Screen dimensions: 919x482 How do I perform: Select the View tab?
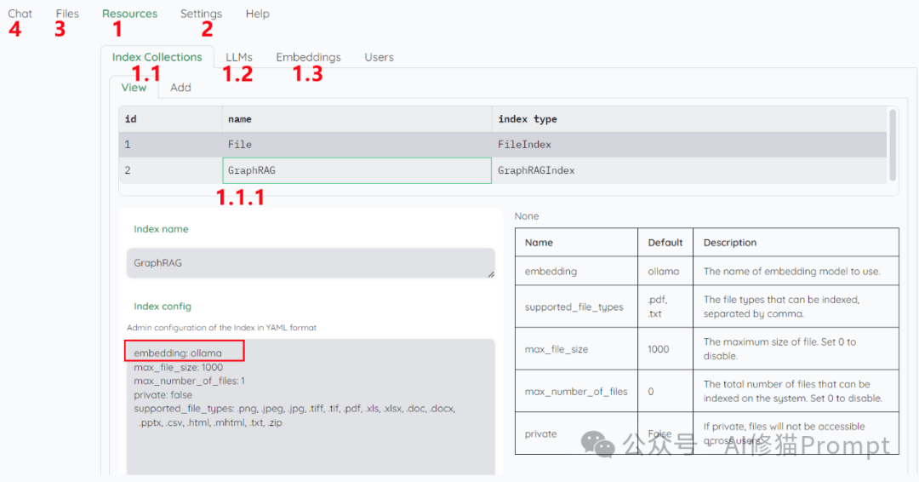134,87
